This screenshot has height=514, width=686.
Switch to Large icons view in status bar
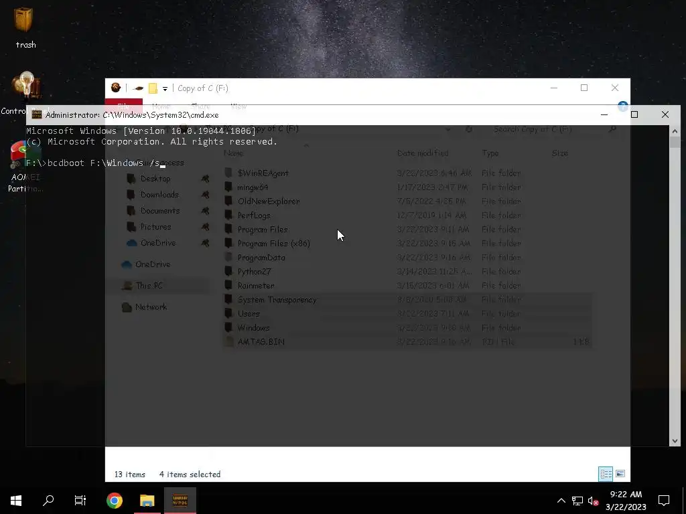coord(620,474)
